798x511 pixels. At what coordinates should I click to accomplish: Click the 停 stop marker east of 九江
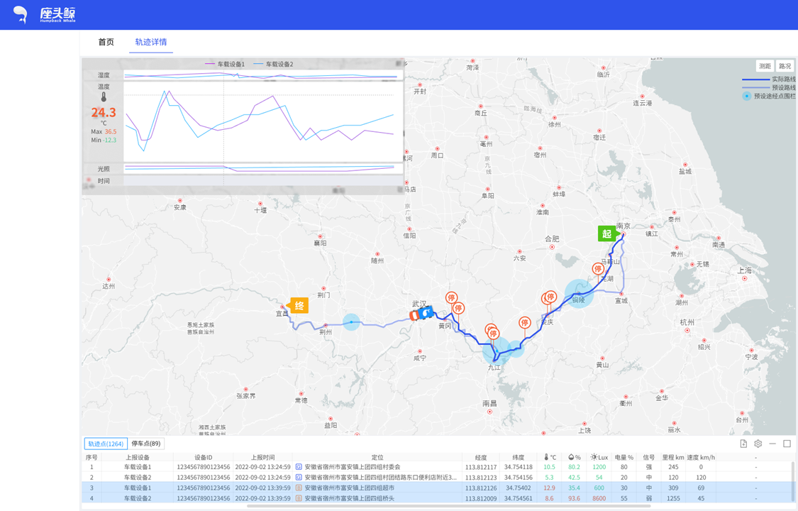(x=524, y=323)
